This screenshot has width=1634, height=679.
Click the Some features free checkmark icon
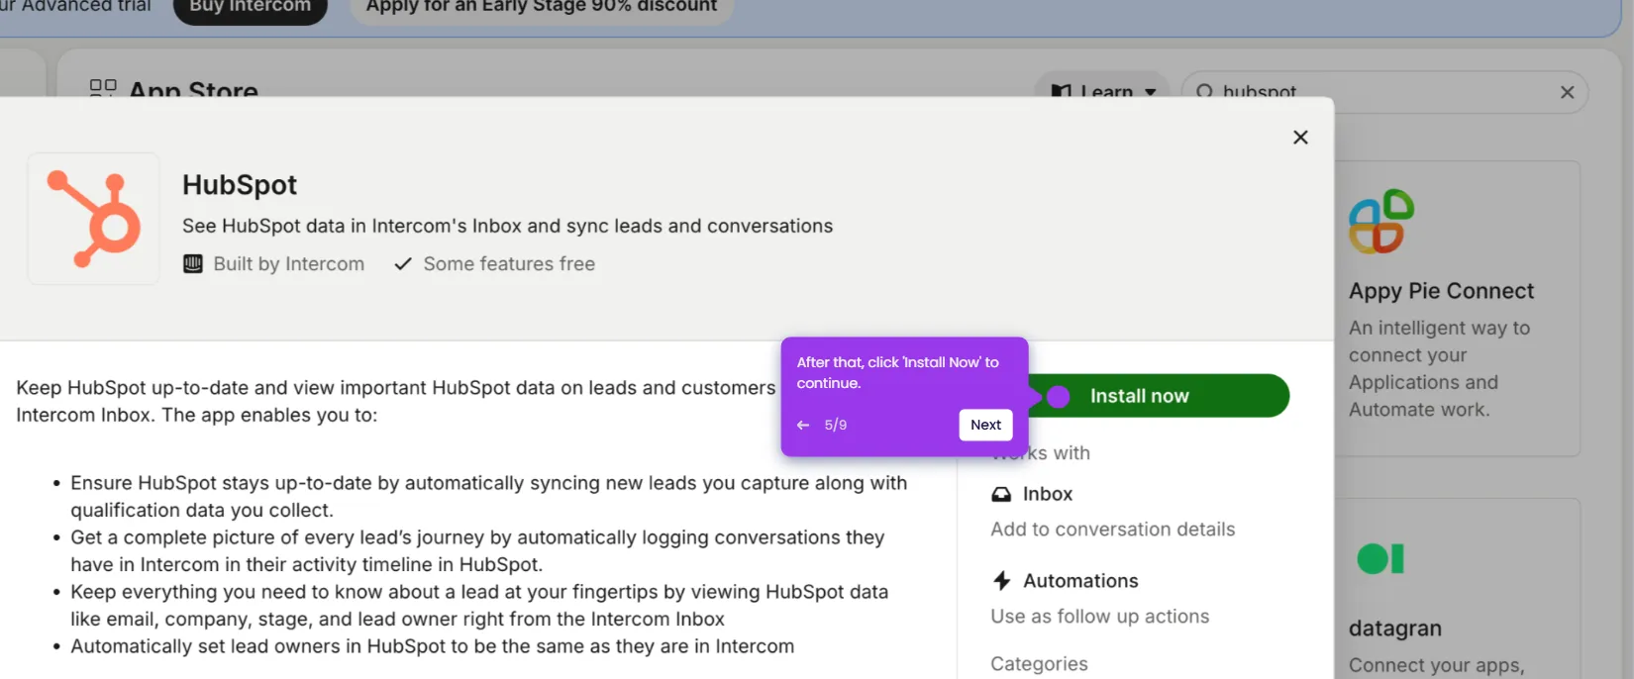tap(403, 264)
